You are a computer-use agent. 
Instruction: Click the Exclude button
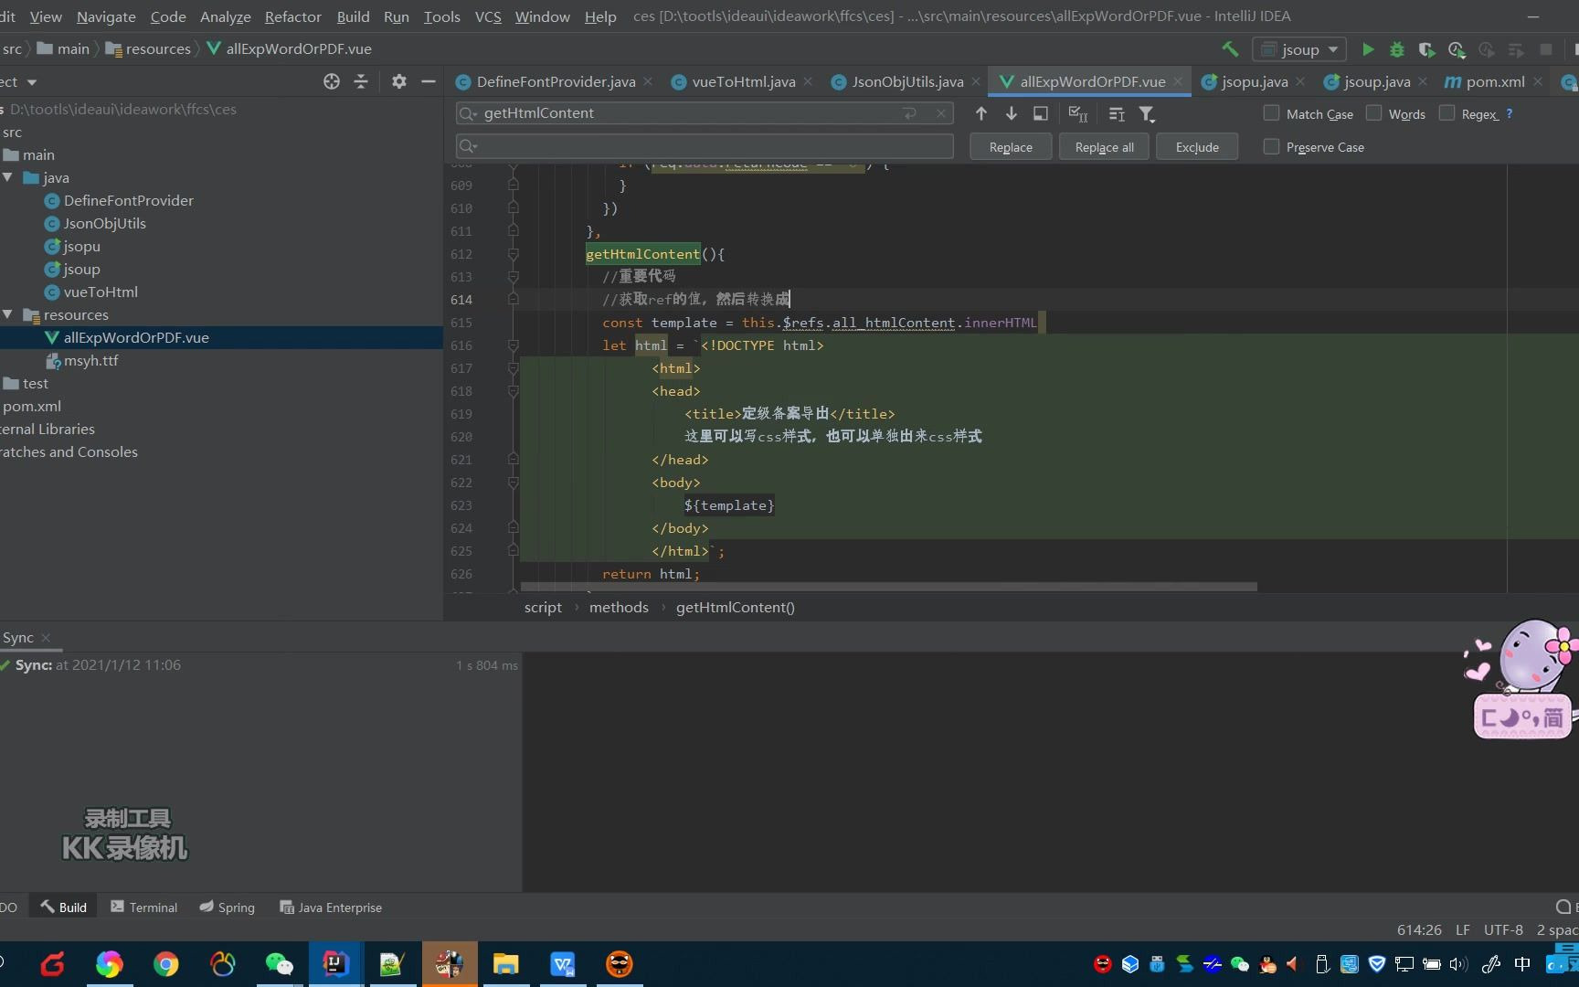tap(1196, 146)
